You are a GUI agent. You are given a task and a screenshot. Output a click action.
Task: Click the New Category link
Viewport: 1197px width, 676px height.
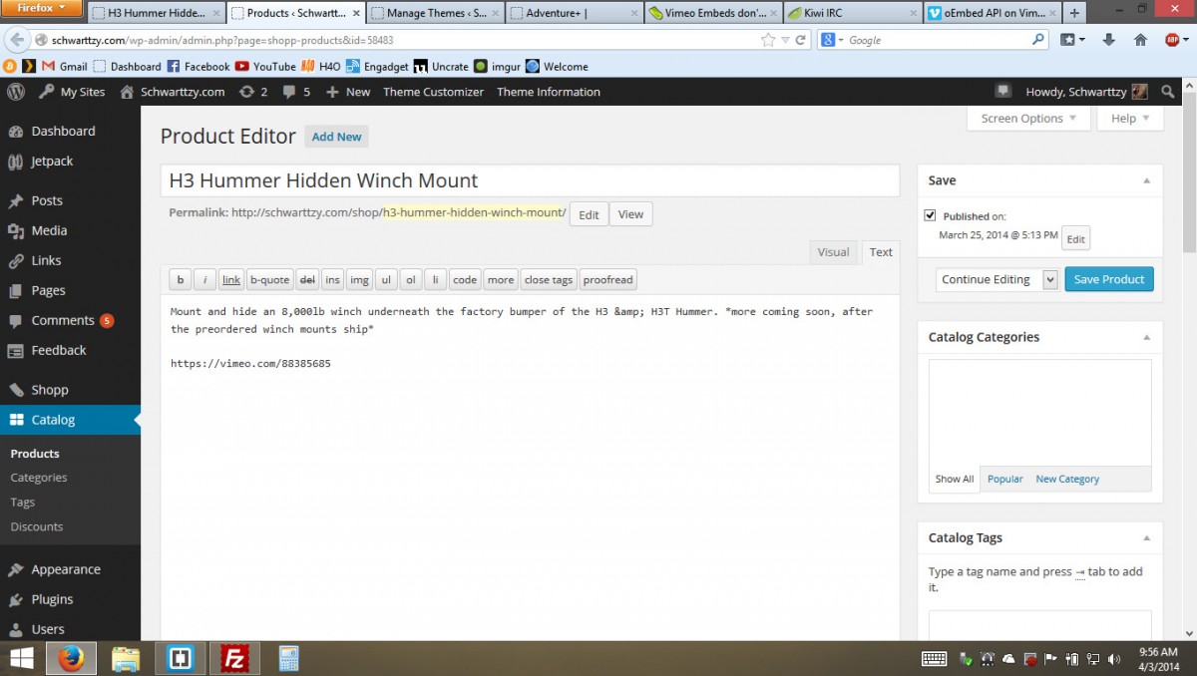click(1067, 479)
